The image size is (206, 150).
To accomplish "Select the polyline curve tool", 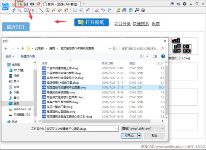I will (54, 10).
